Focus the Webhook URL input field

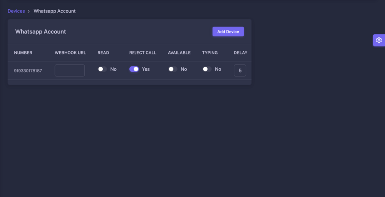click(70, 70)
